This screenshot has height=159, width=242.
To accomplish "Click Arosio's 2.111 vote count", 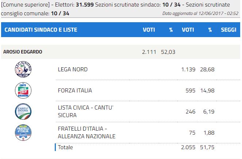I will (x=149, y=52).
